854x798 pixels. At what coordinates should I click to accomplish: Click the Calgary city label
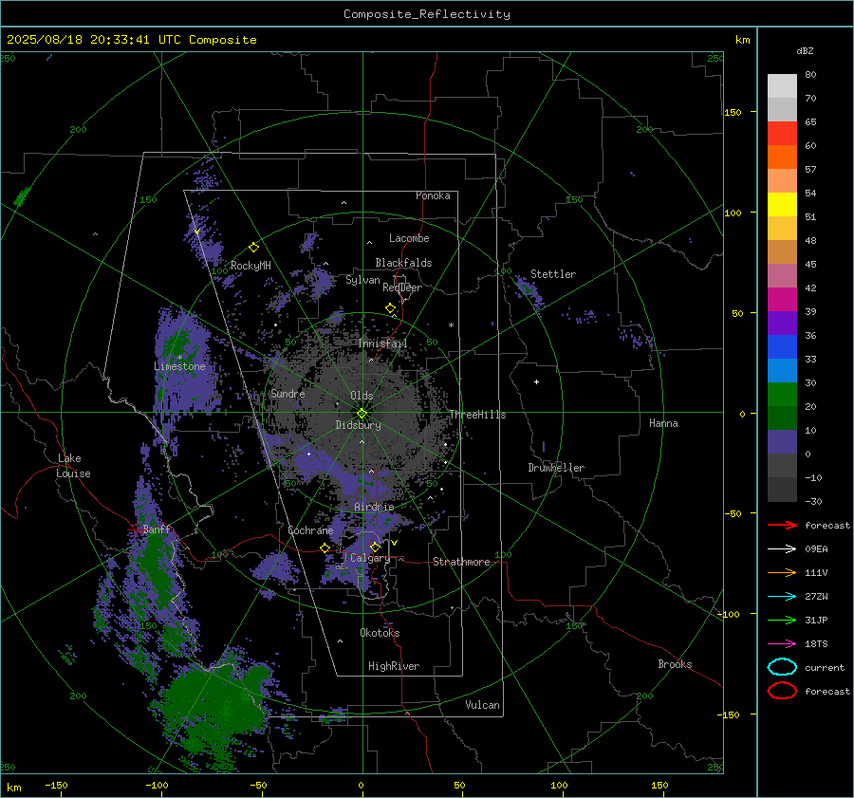click(370, 558)
